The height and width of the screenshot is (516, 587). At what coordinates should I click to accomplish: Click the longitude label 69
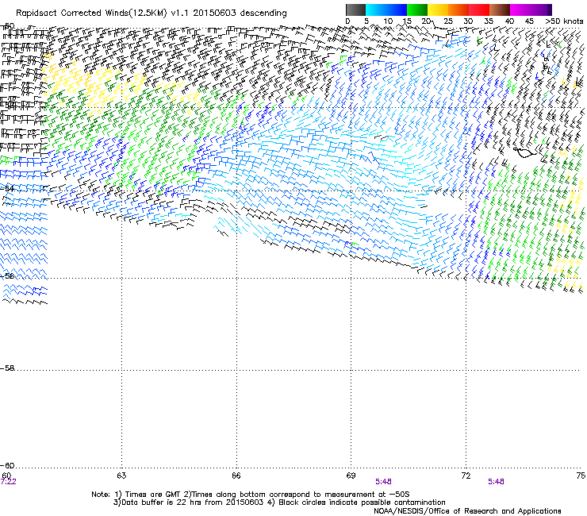coord(351,476)
